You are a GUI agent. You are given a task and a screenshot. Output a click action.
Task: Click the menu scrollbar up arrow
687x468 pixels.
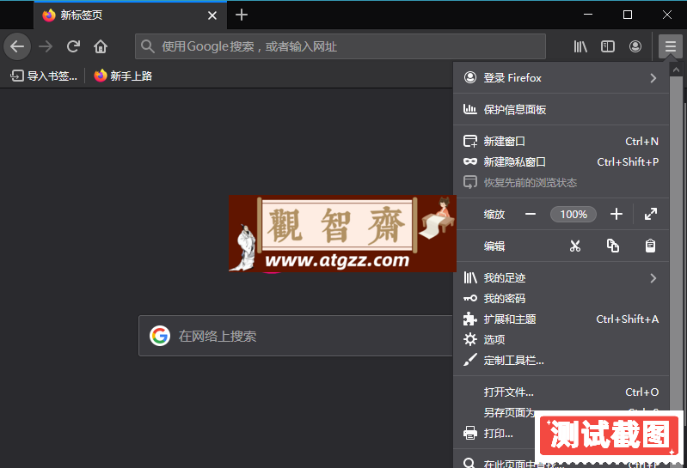point(676,70)
